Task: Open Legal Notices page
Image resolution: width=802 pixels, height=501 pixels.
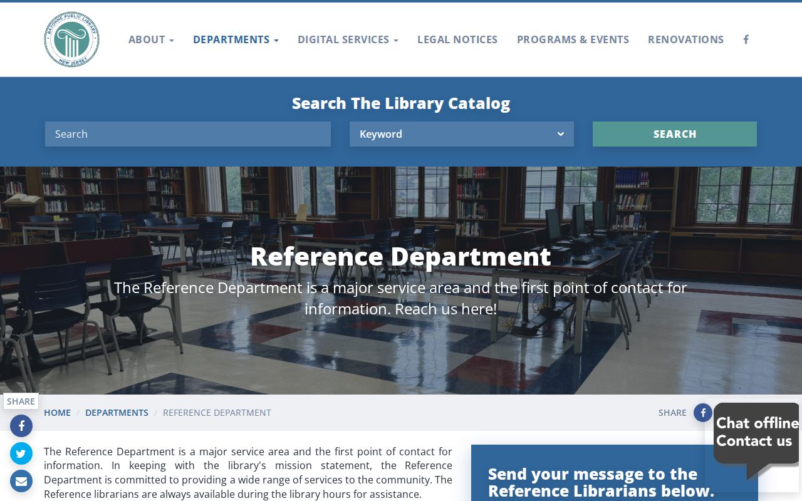Action: point(457,39)
